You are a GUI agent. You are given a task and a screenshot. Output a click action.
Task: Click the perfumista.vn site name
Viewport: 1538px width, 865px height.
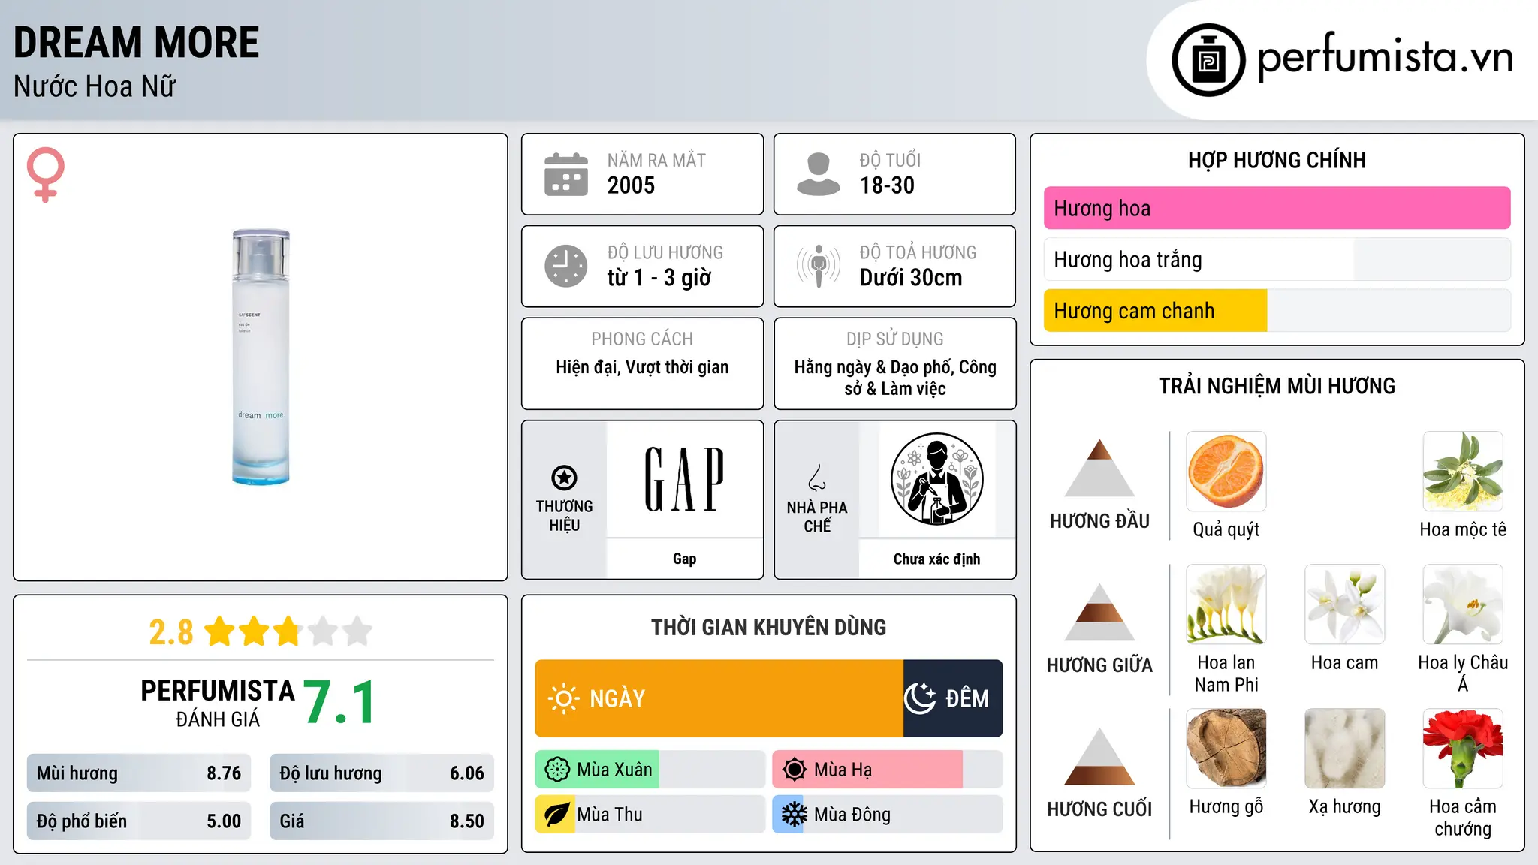tap(1385, 57)
